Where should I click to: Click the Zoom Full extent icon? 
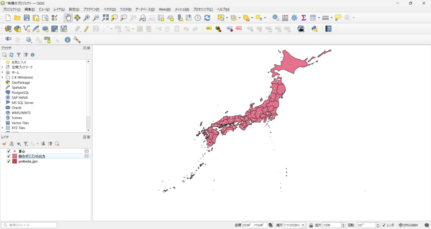coord(105,18)
